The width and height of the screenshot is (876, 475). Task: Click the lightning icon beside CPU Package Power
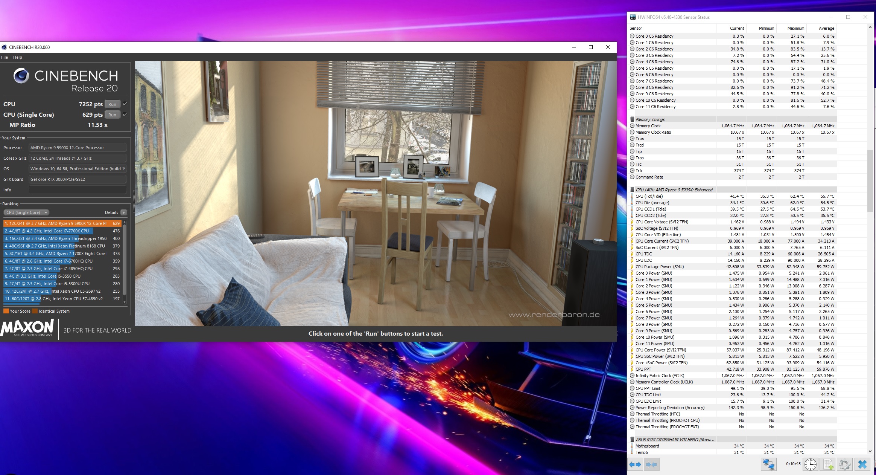[x=632, y=267]
